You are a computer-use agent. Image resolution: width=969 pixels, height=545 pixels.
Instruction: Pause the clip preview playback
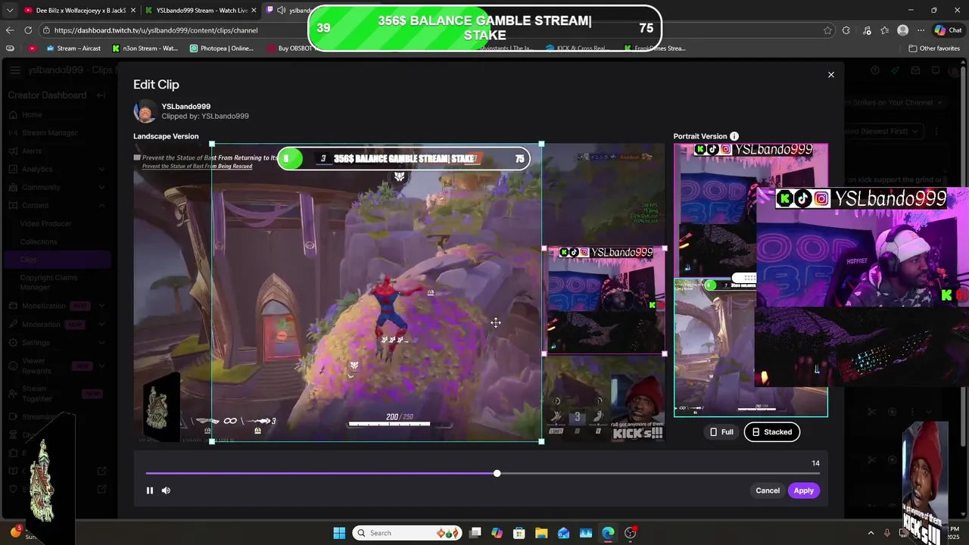click(x=150, y=490)
